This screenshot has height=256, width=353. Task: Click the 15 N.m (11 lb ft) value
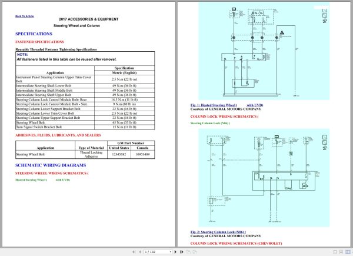pos(124,127)
